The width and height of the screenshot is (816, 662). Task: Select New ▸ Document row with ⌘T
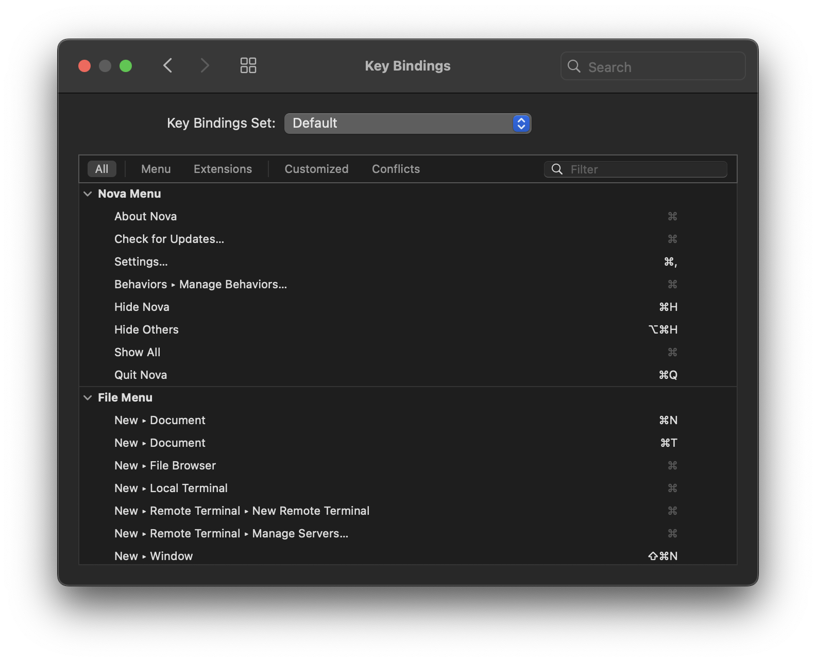click(407, 443)
